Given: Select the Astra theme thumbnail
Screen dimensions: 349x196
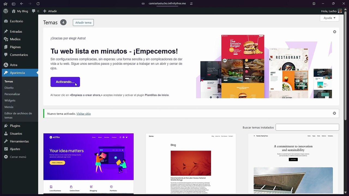Looking at the screenshot, I should click(x=88, y=163).
